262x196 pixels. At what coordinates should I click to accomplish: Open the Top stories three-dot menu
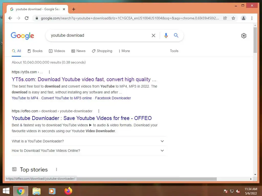(57, 169)
